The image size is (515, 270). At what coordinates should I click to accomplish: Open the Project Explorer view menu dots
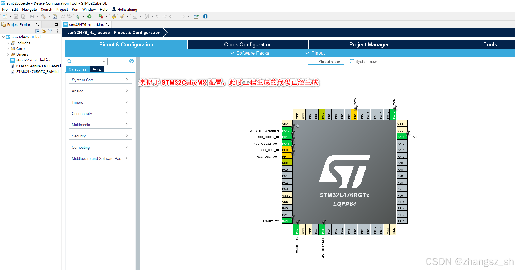[57, 31]
